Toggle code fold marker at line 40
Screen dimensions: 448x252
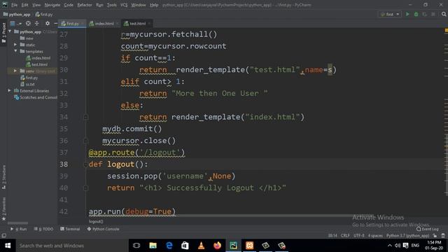[85, 188]
